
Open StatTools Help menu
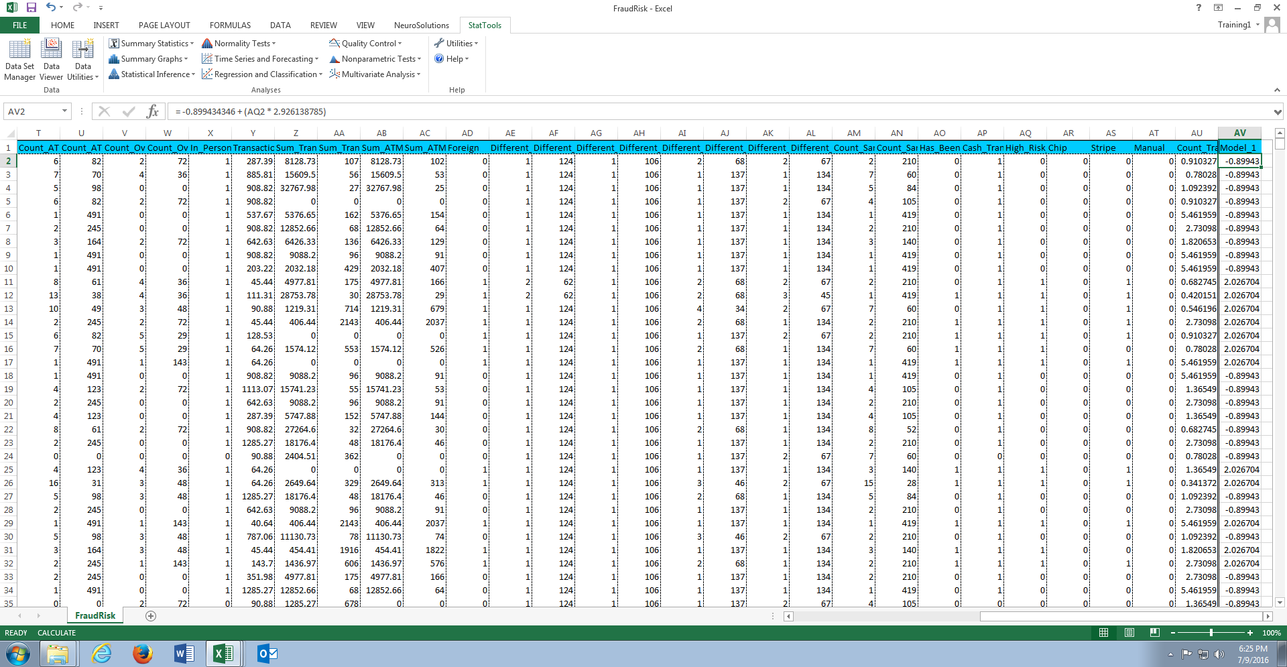click(451, 59)
